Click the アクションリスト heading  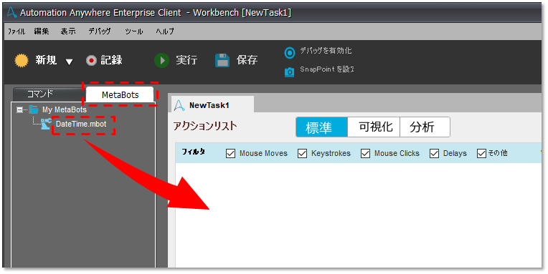205,126
